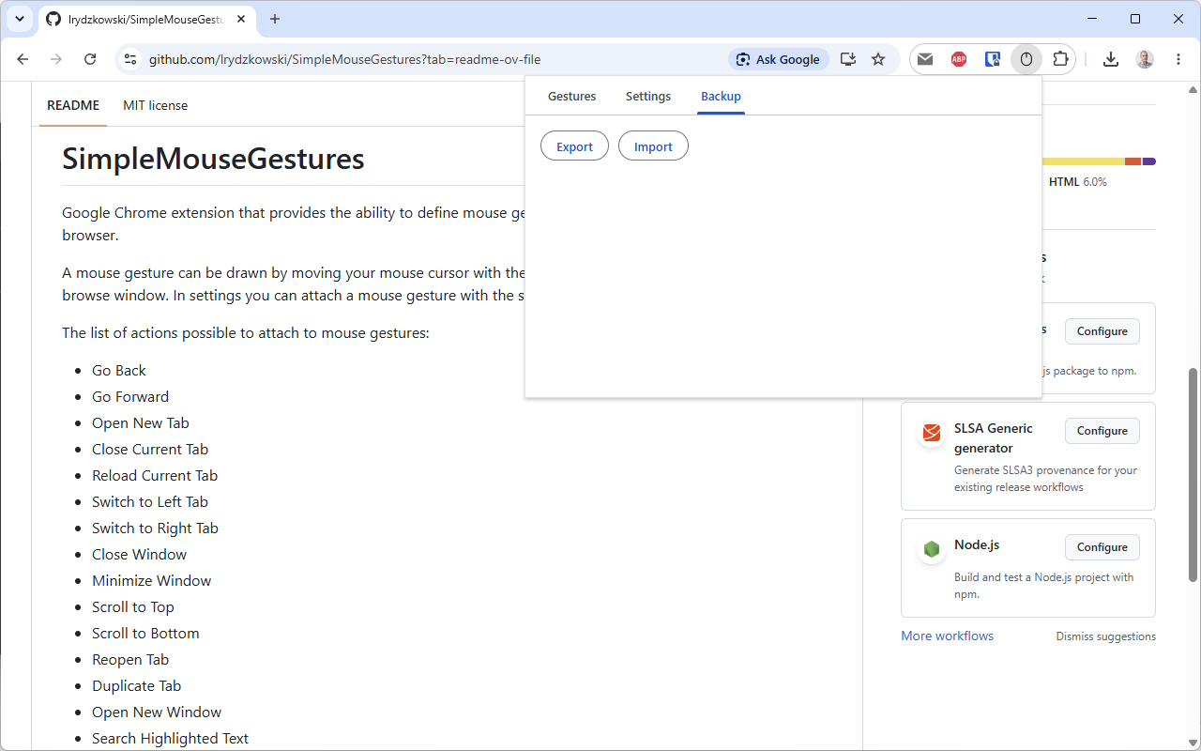
Task: Open the Chrome three-dot menu
Action: [1178, 59]
